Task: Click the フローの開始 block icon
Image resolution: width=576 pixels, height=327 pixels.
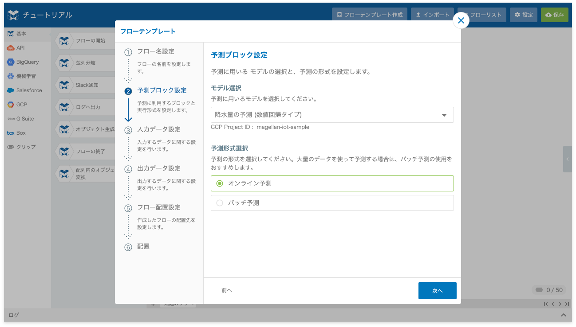Action: click(65, 41)
